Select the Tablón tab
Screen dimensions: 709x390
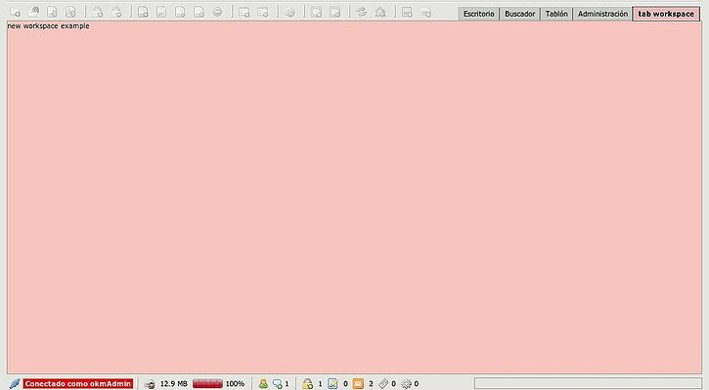pos(556,14)
